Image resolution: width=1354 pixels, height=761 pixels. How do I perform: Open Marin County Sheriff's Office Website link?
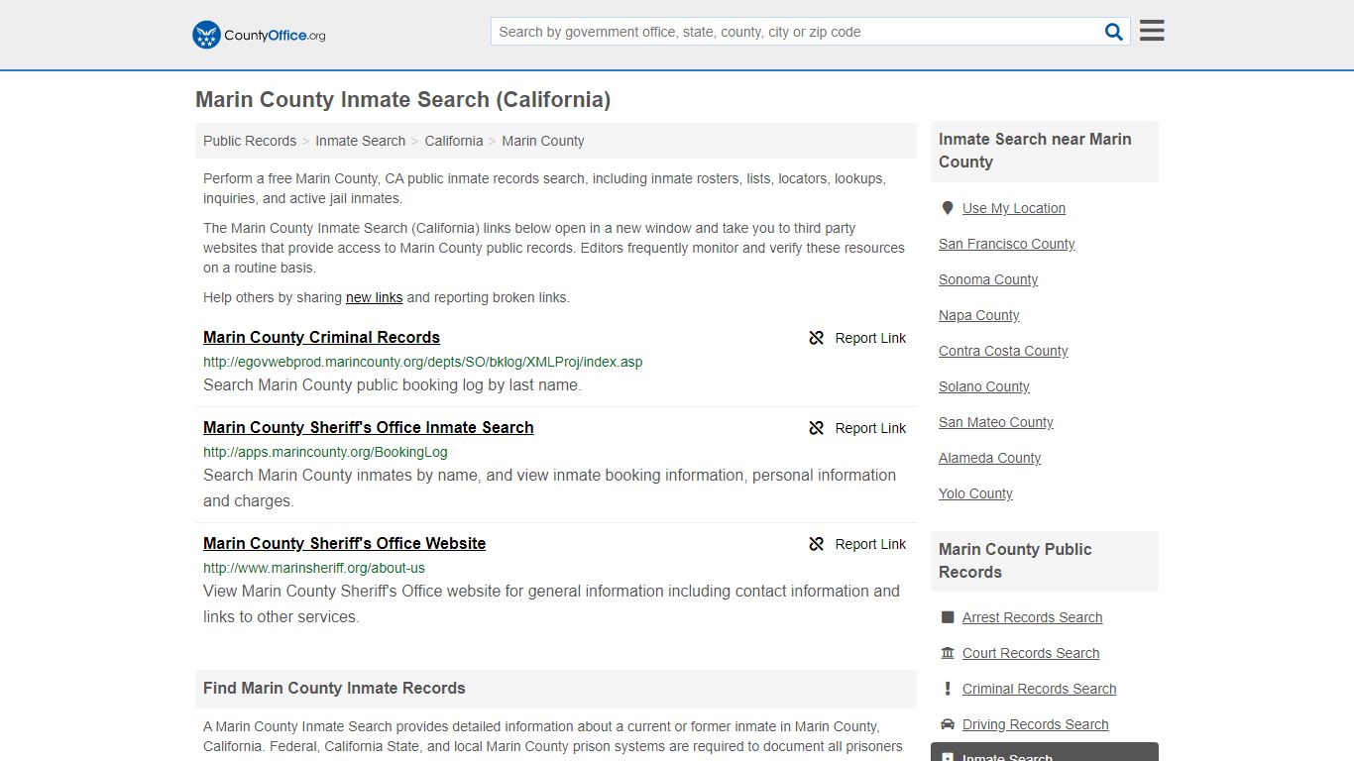pos(344,543)
